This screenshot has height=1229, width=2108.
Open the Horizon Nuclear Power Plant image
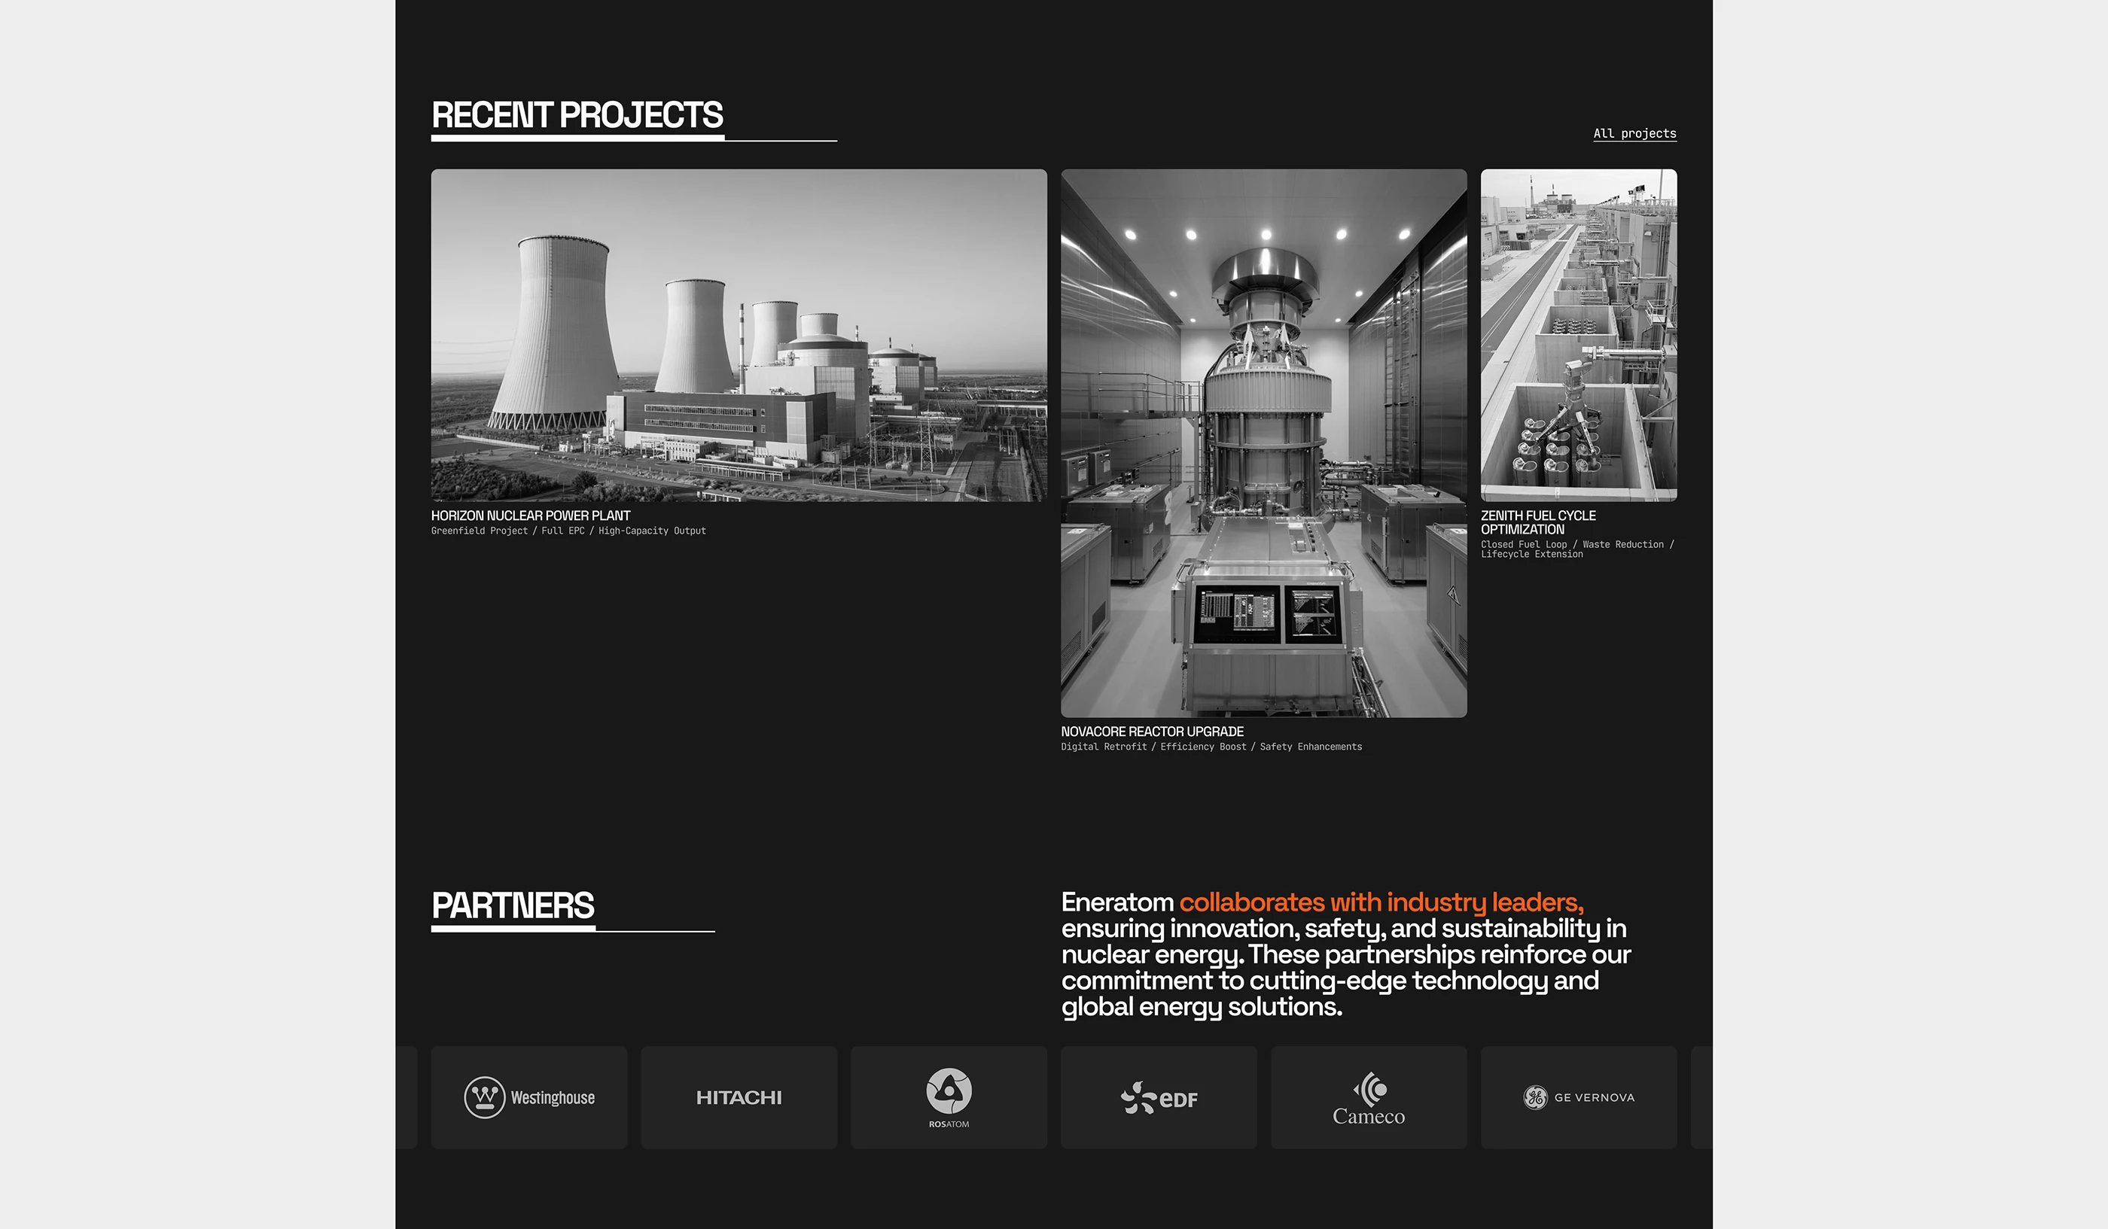pos(739,334)
